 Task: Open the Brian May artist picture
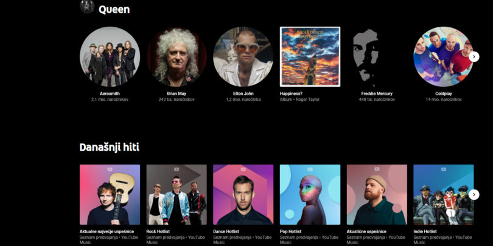[177, 56]
